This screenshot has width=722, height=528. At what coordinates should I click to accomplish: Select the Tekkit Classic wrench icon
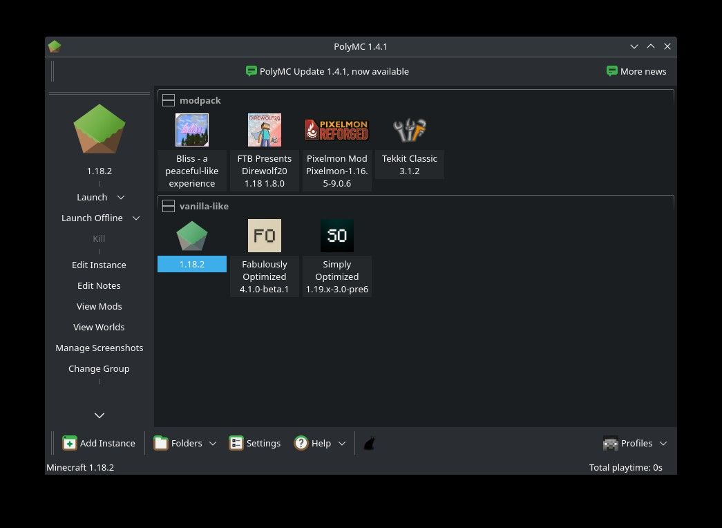click(409, 130)
